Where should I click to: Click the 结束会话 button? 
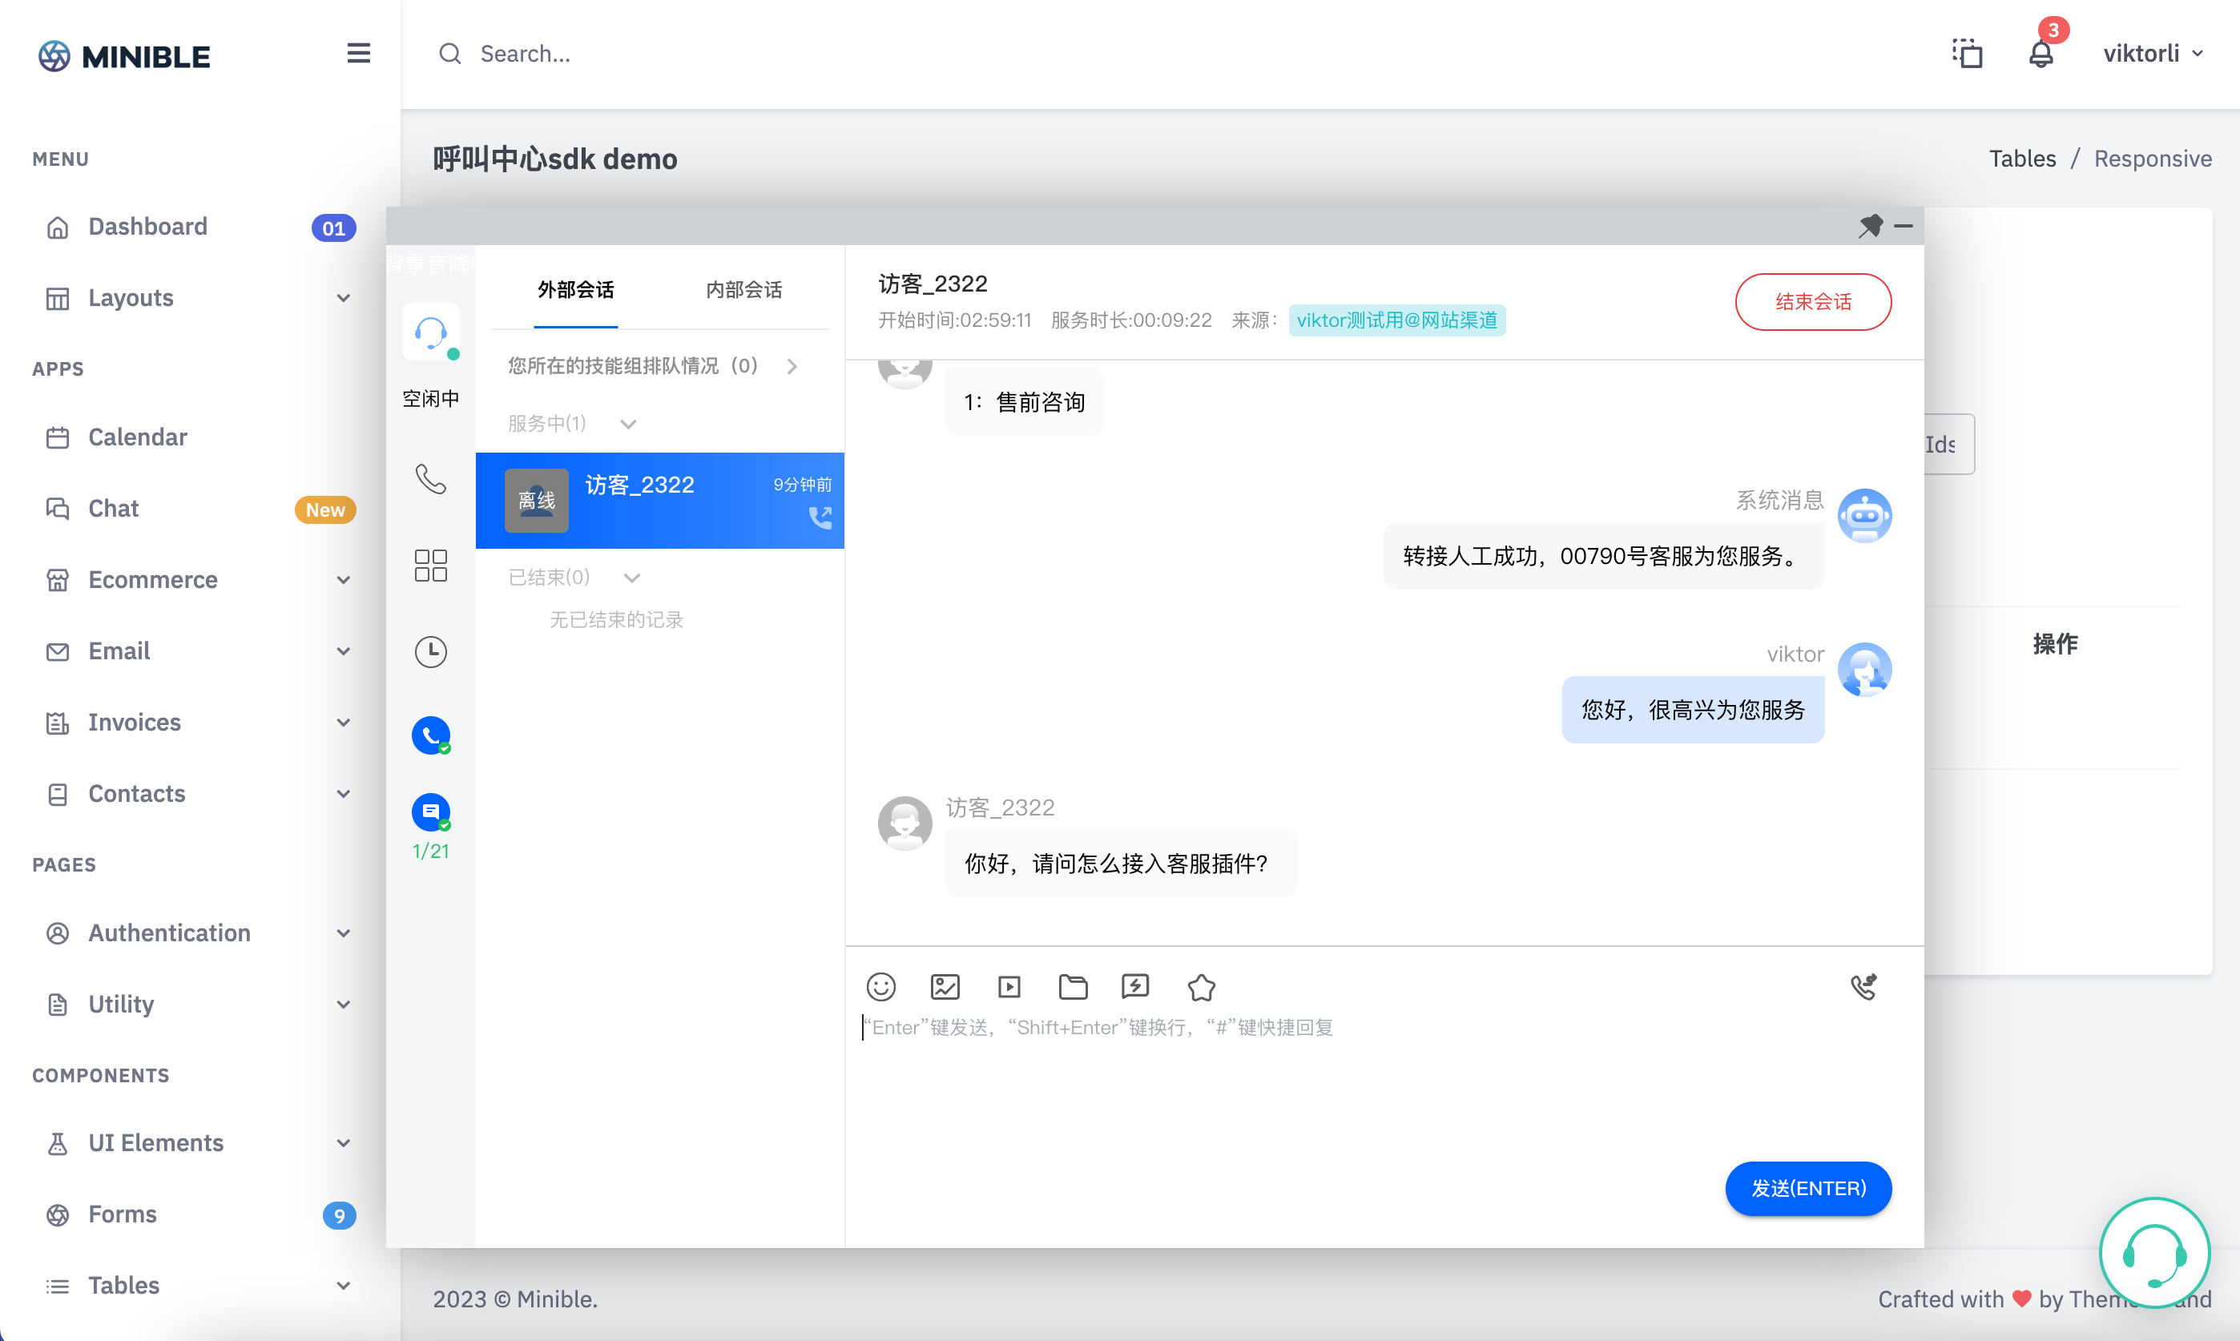click(x=1811, y=302)
